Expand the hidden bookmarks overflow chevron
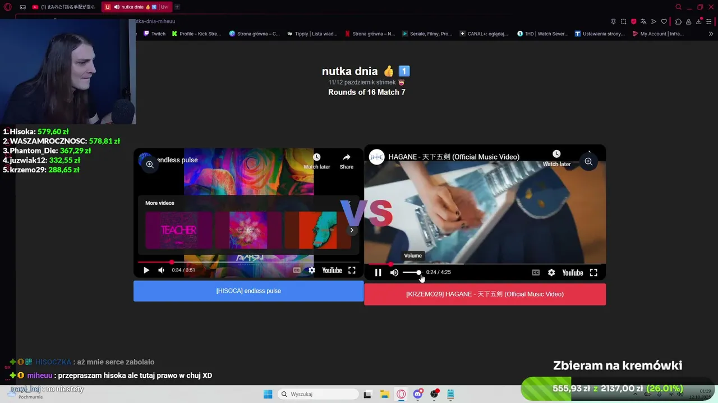The width and height of the screenshot is (718, 403). (x=711, y=34)
